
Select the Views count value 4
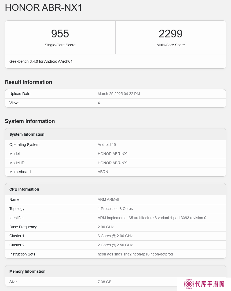99,103
